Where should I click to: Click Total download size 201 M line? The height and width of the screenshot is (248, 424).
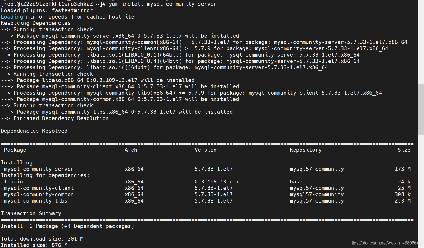(42, 239)
